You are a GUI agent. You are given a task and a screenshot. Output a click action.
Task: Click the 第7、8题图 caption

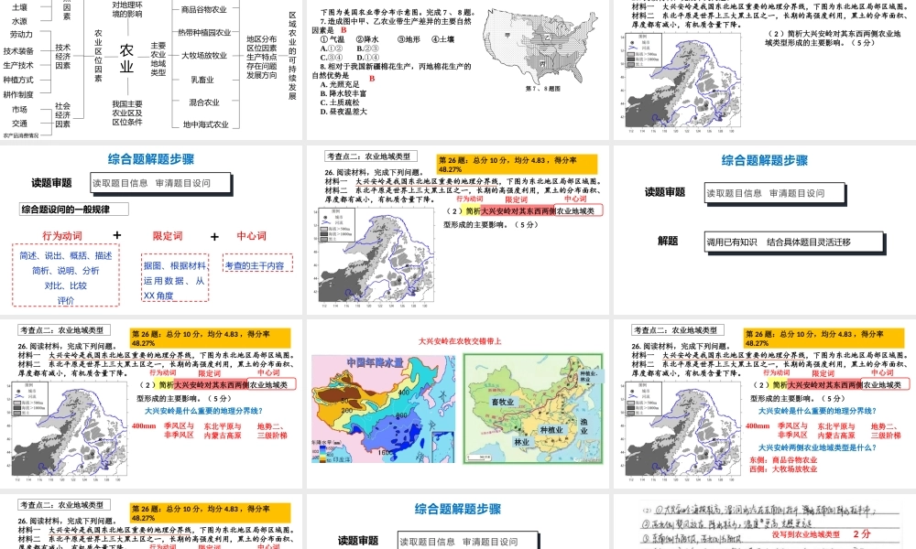pyautogui.click(x=542, y=89)
